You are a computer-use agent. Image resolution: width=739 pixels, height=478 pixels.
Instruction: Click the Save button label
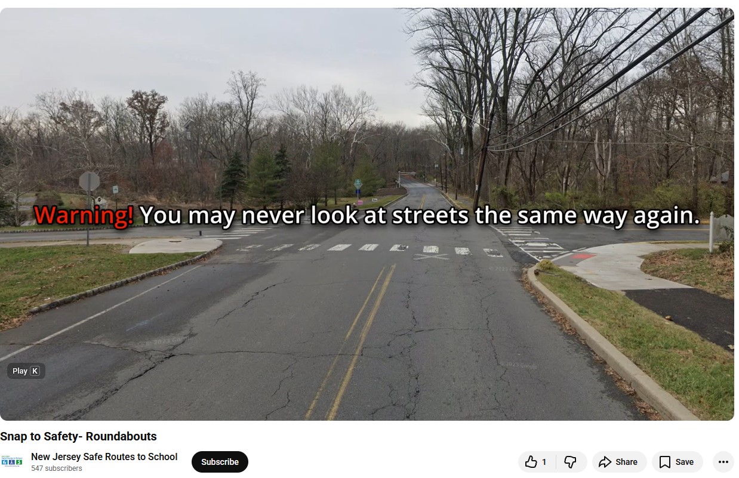pyautogui.click(x=684, y=462)
